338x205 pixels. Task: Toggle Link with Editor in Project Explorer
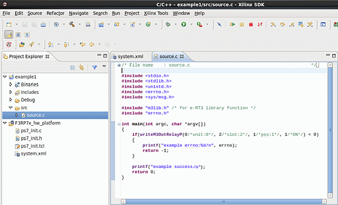coord(82,67)
